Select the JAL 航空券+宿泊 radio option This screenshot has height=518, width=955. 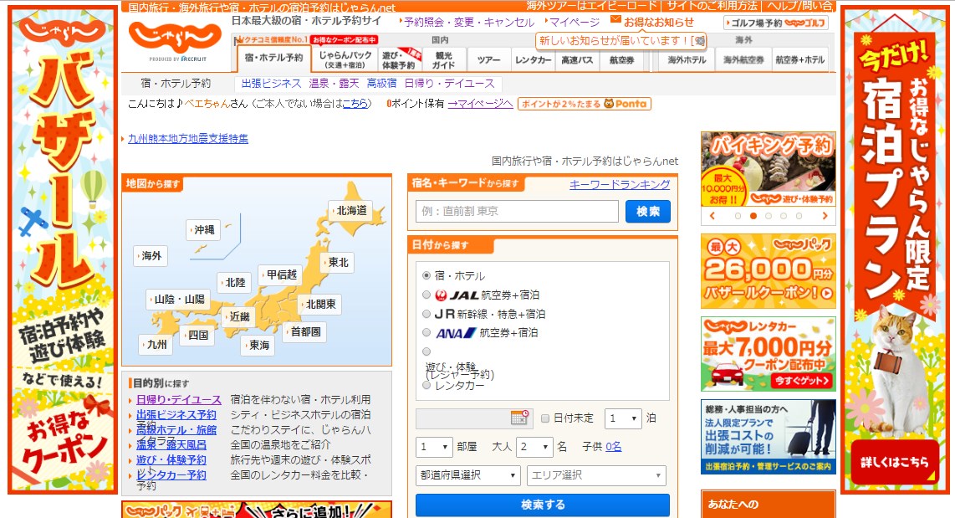(x=426, y=295)
